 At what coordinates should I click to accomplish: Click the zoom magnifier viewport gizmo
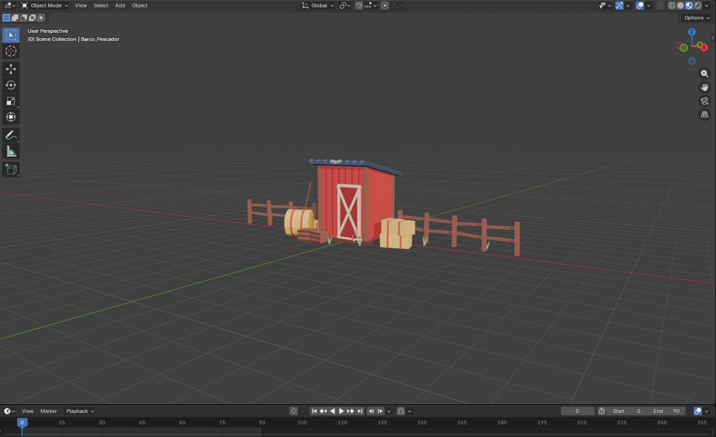(x=705, y=73)
